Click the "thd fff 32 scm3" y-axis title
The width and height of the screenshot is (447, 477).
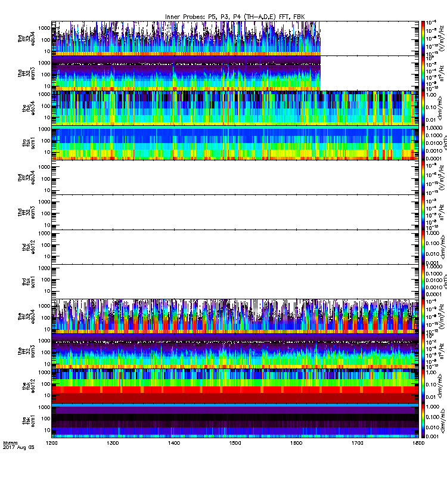[26, 212]
